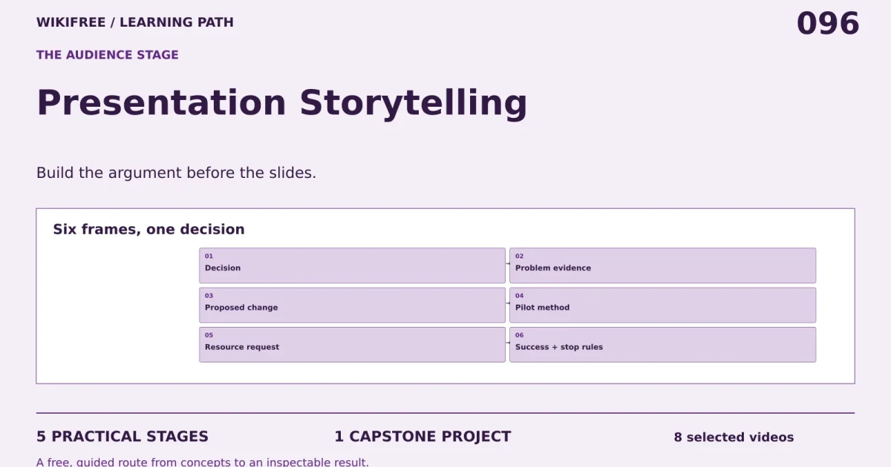Click the 5 PRACTICAL STAGES text
The height and width of the screenshot is (467, 891).
[x=123, y=437]
